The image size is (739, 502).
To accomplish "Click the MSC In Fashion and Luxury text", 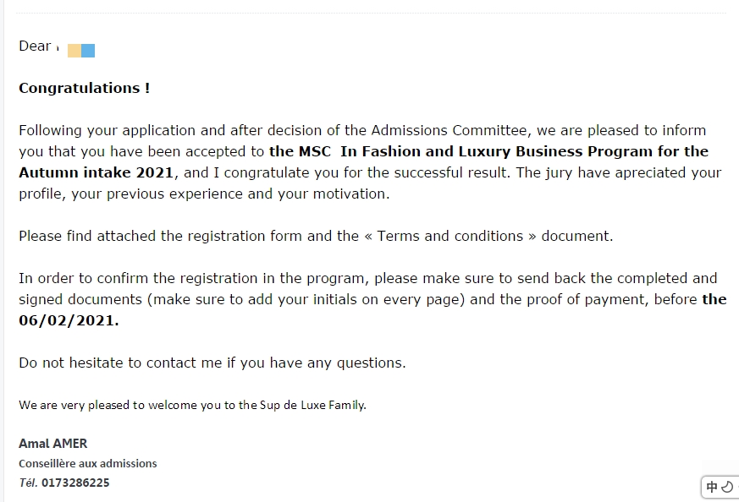I will click(x=405, y=151).
